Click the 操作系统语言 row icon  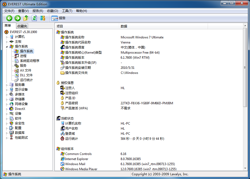62,47
